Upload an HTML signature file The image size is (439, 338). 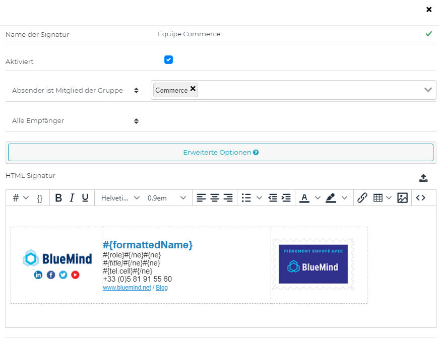coord(423,178)
